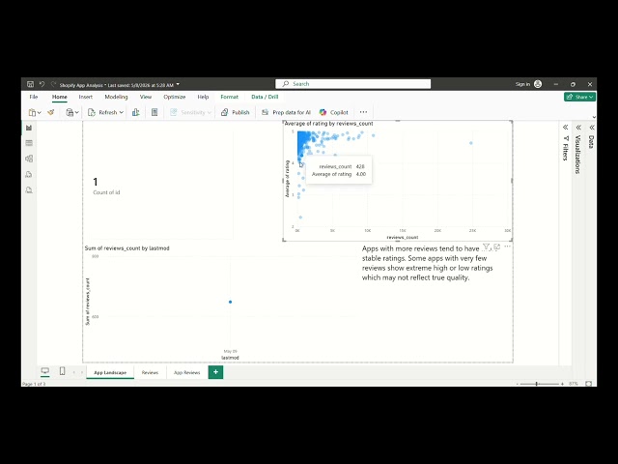Open More options ellipsis on the text box visual
This screenshot has width=618, height=464.
point(507,246)
